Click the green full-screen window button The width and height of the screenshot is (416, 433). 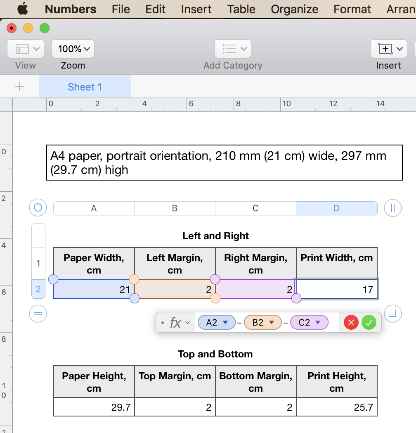[x=45, y=28]
